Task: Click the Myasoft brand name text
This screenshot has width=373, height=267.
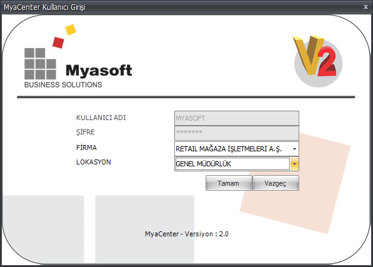Action: click(x=99, y=71)
